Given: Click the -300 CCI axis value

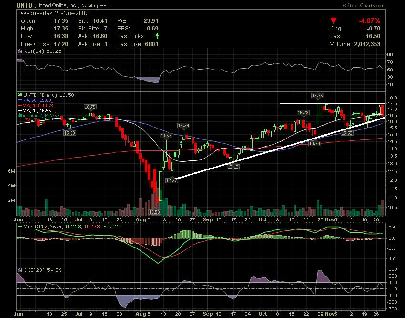Looking at the screenshot, I should click(392, 308).
